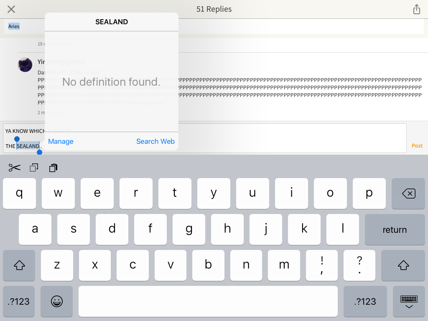
Task: Tap the i key
Action: [291, 194]
